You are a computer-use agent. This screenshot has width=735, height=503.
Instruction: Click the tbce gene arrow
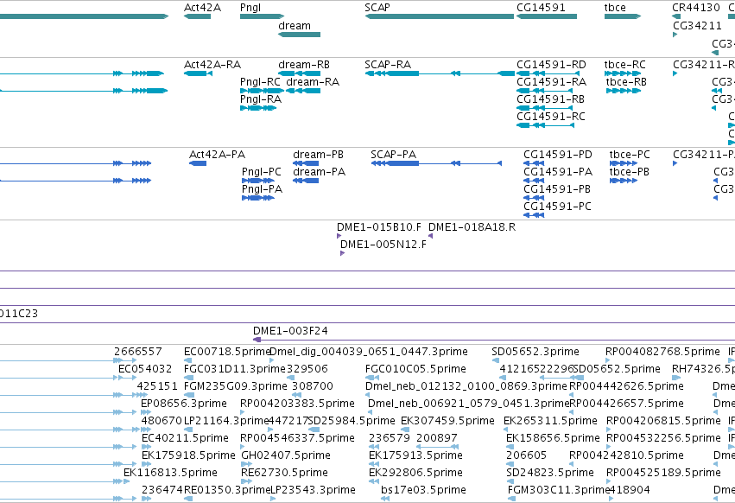(x=623, y=16)
